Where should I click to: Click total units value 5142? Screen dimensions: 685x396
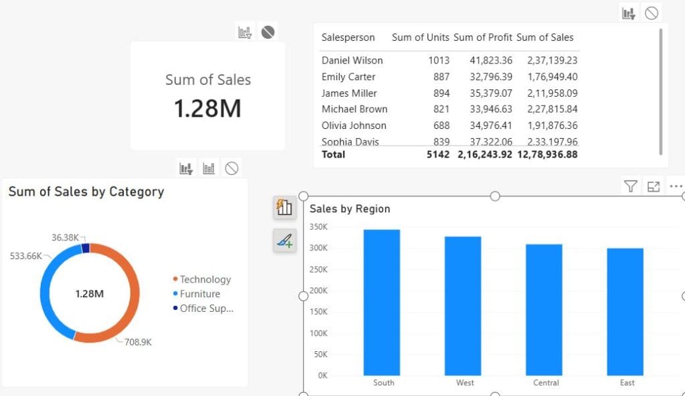coord(438,154)
